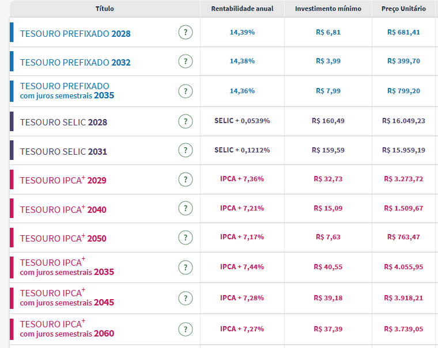The image size is (438, 348).
Task: Show info icon for Tesouro IPCA+ 2050
Action: [185, 237]
